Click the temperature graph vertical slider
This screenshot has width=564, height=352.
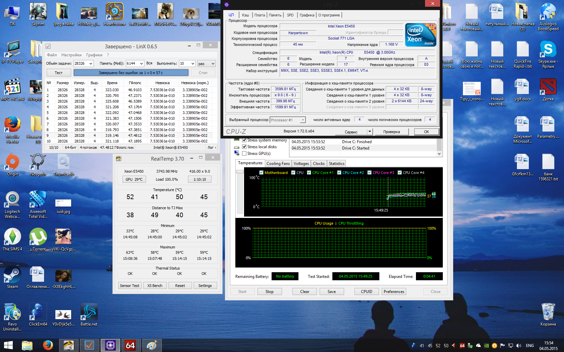(240, 172)
